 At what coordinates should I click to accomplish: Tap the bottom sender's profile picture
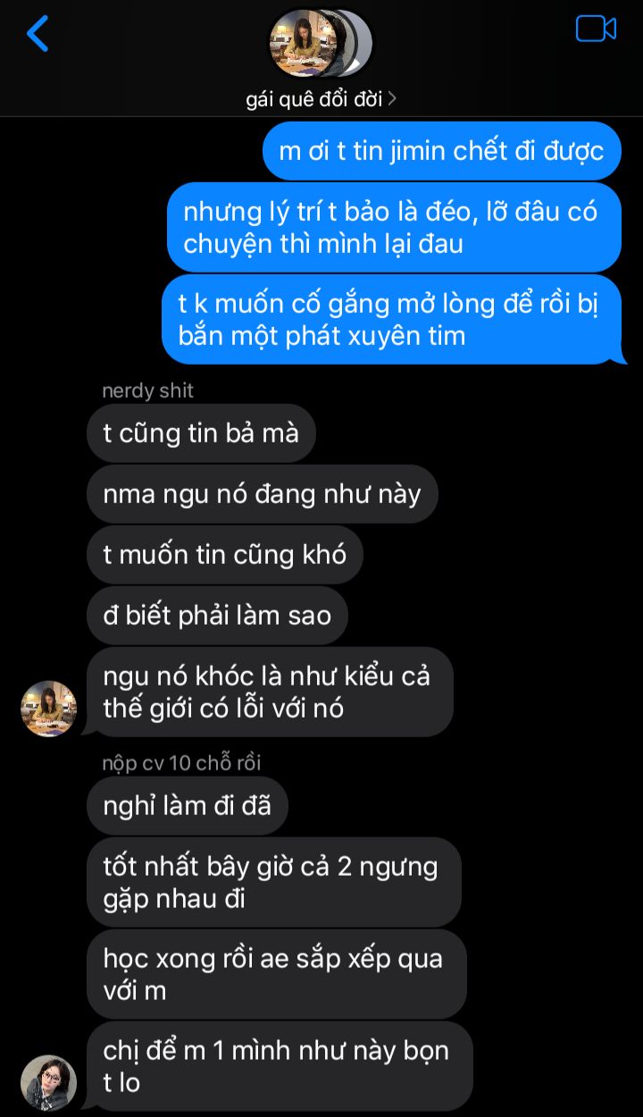48,1082
